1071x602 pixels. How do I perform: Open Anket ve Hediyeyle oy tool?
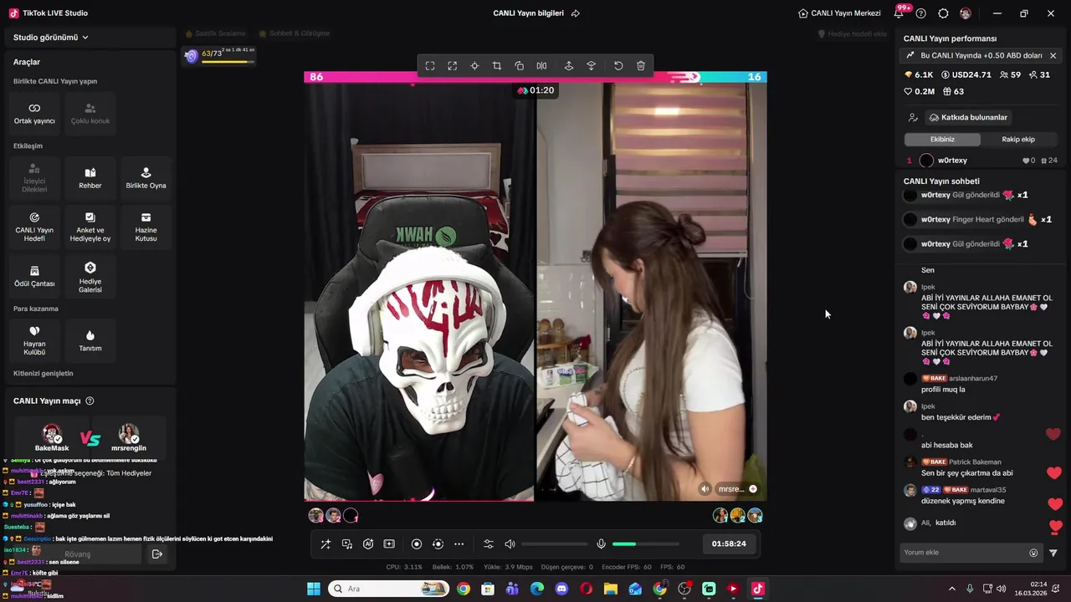pos(90,227)
